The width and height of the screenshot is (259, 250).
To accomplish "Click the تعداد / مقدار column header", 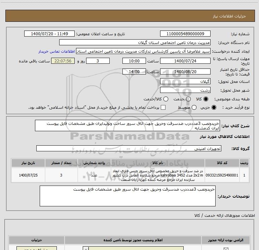I will click(x=61, y=163).
